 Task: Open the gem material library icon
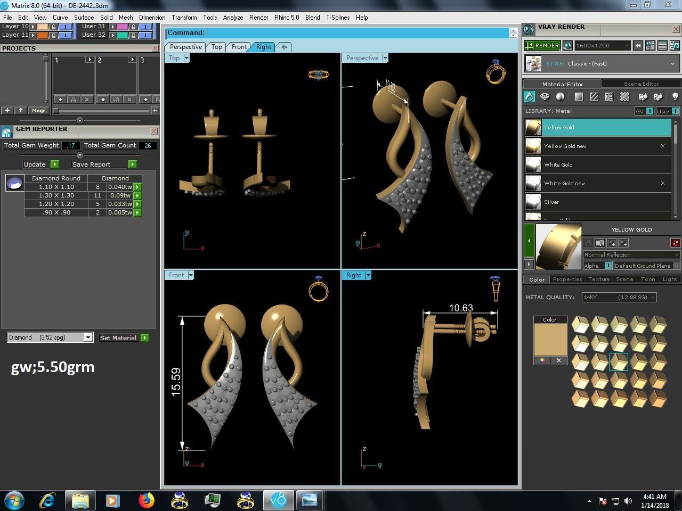click(x=545, y=96)
